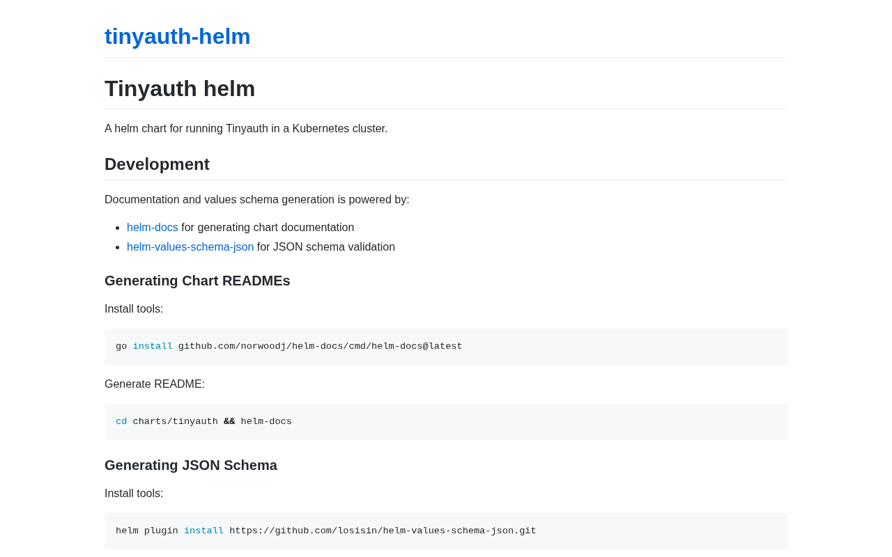Click "Install tools:" under Generating Chart READMEs
The width and height of the screenshot is (892, 557).
pos(134,309)
